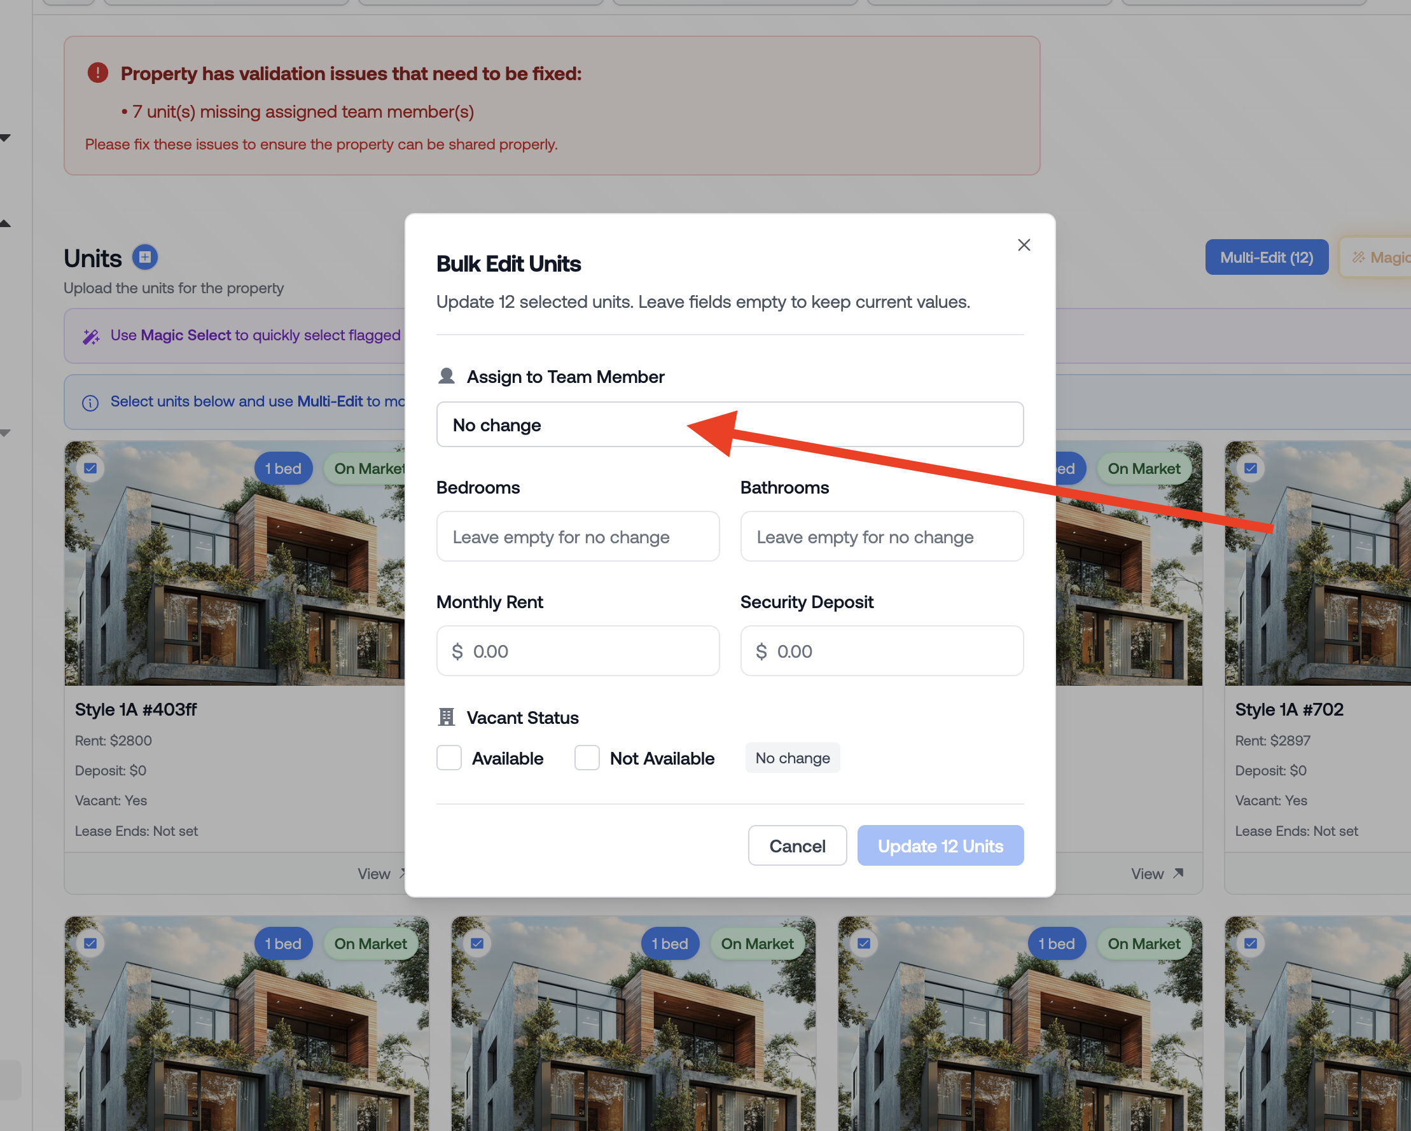Image resolution: width=1411 pixels, height=1131 pixels.
Task: Click the info icon beside Select units
Action: pos(90,403)
